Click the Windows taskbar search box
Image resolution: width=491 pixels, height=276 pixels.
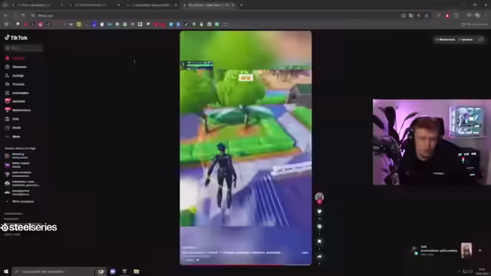[x=53, y=271]
